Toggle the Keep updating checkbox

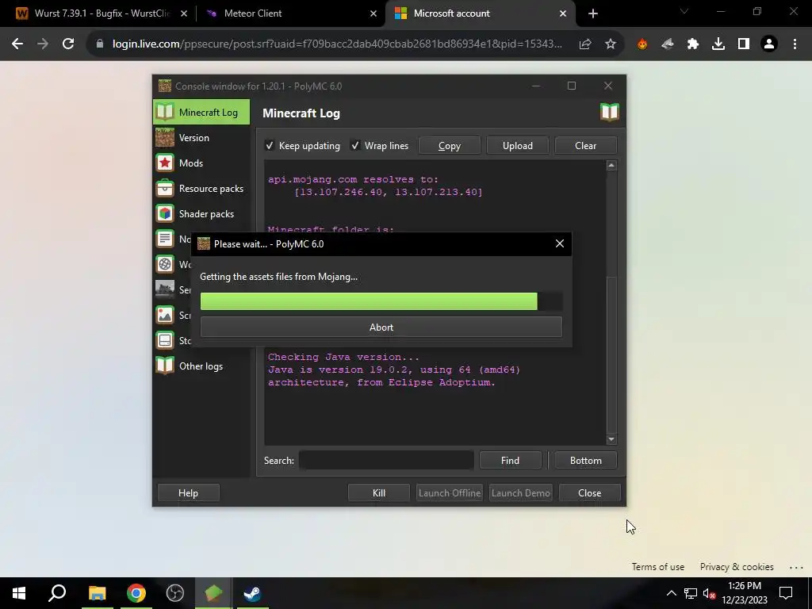click(x=270, y=146)
